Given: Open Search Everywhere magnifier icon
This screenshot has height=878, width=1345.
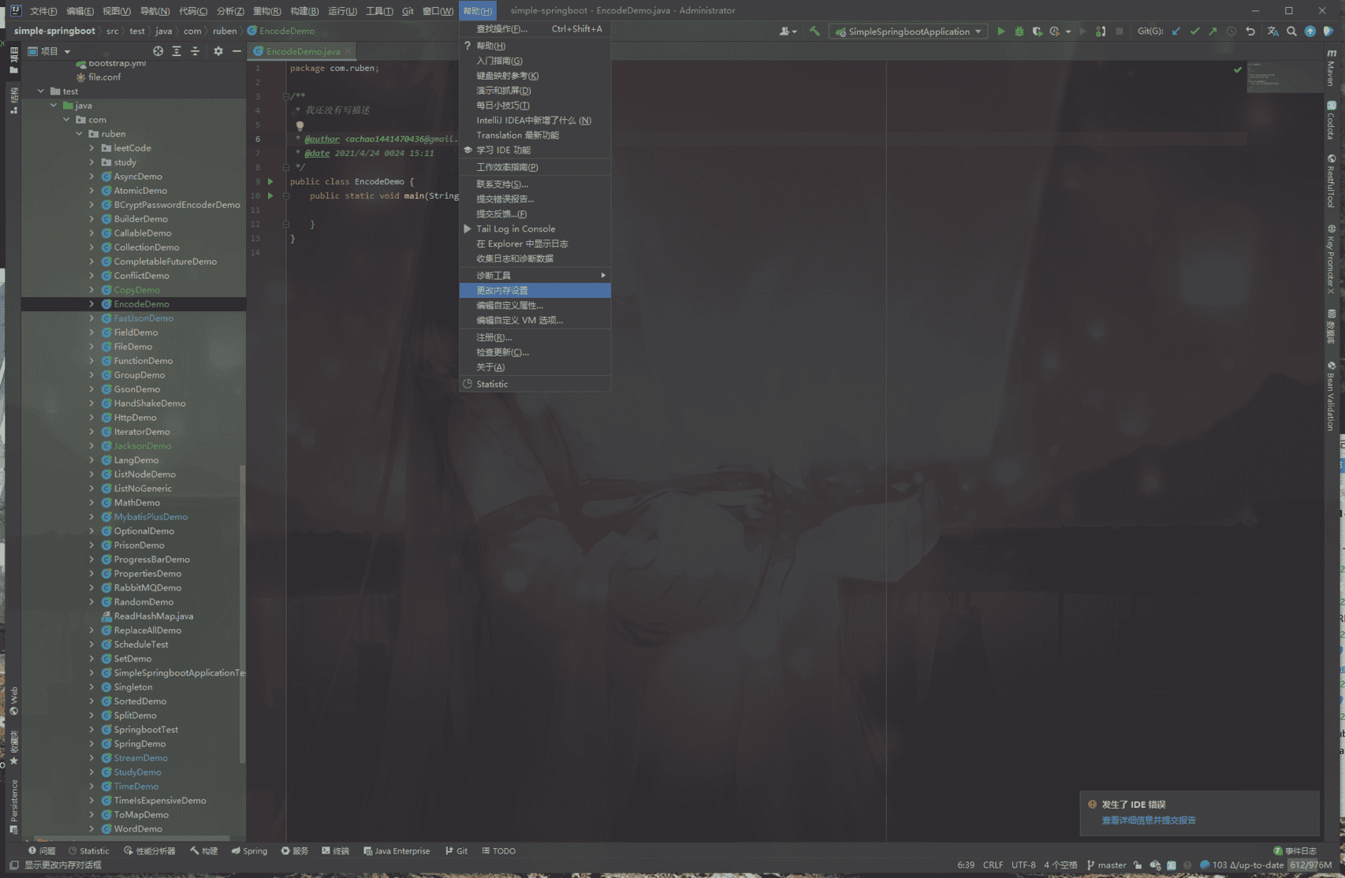Looking at the screenshot, I should point(1291,32).
